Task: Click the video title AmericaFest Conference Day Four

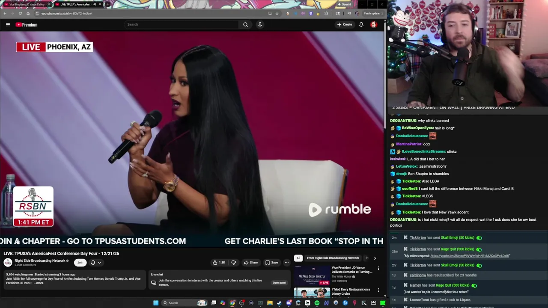Action: click(x=61, y=253)
